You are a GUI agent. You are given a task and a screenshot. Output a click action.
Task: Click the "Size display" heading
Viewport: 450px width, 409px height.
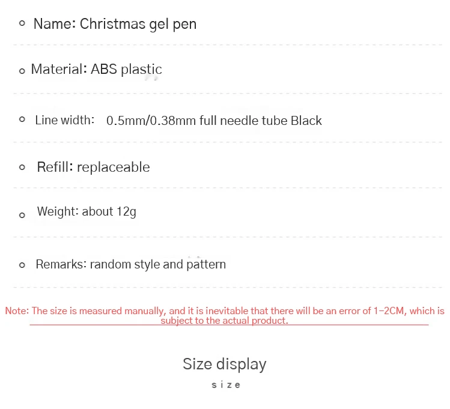click(224, 364)
